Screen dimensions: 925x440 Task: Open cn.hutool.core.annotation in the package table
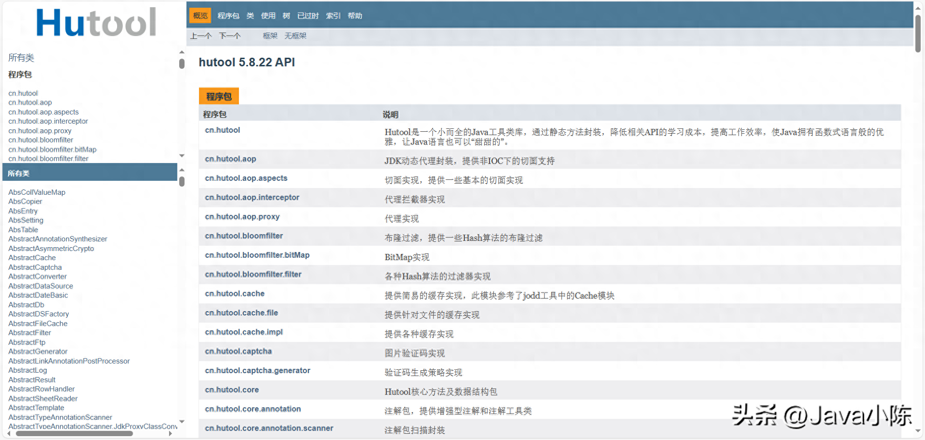pos(252,409)
